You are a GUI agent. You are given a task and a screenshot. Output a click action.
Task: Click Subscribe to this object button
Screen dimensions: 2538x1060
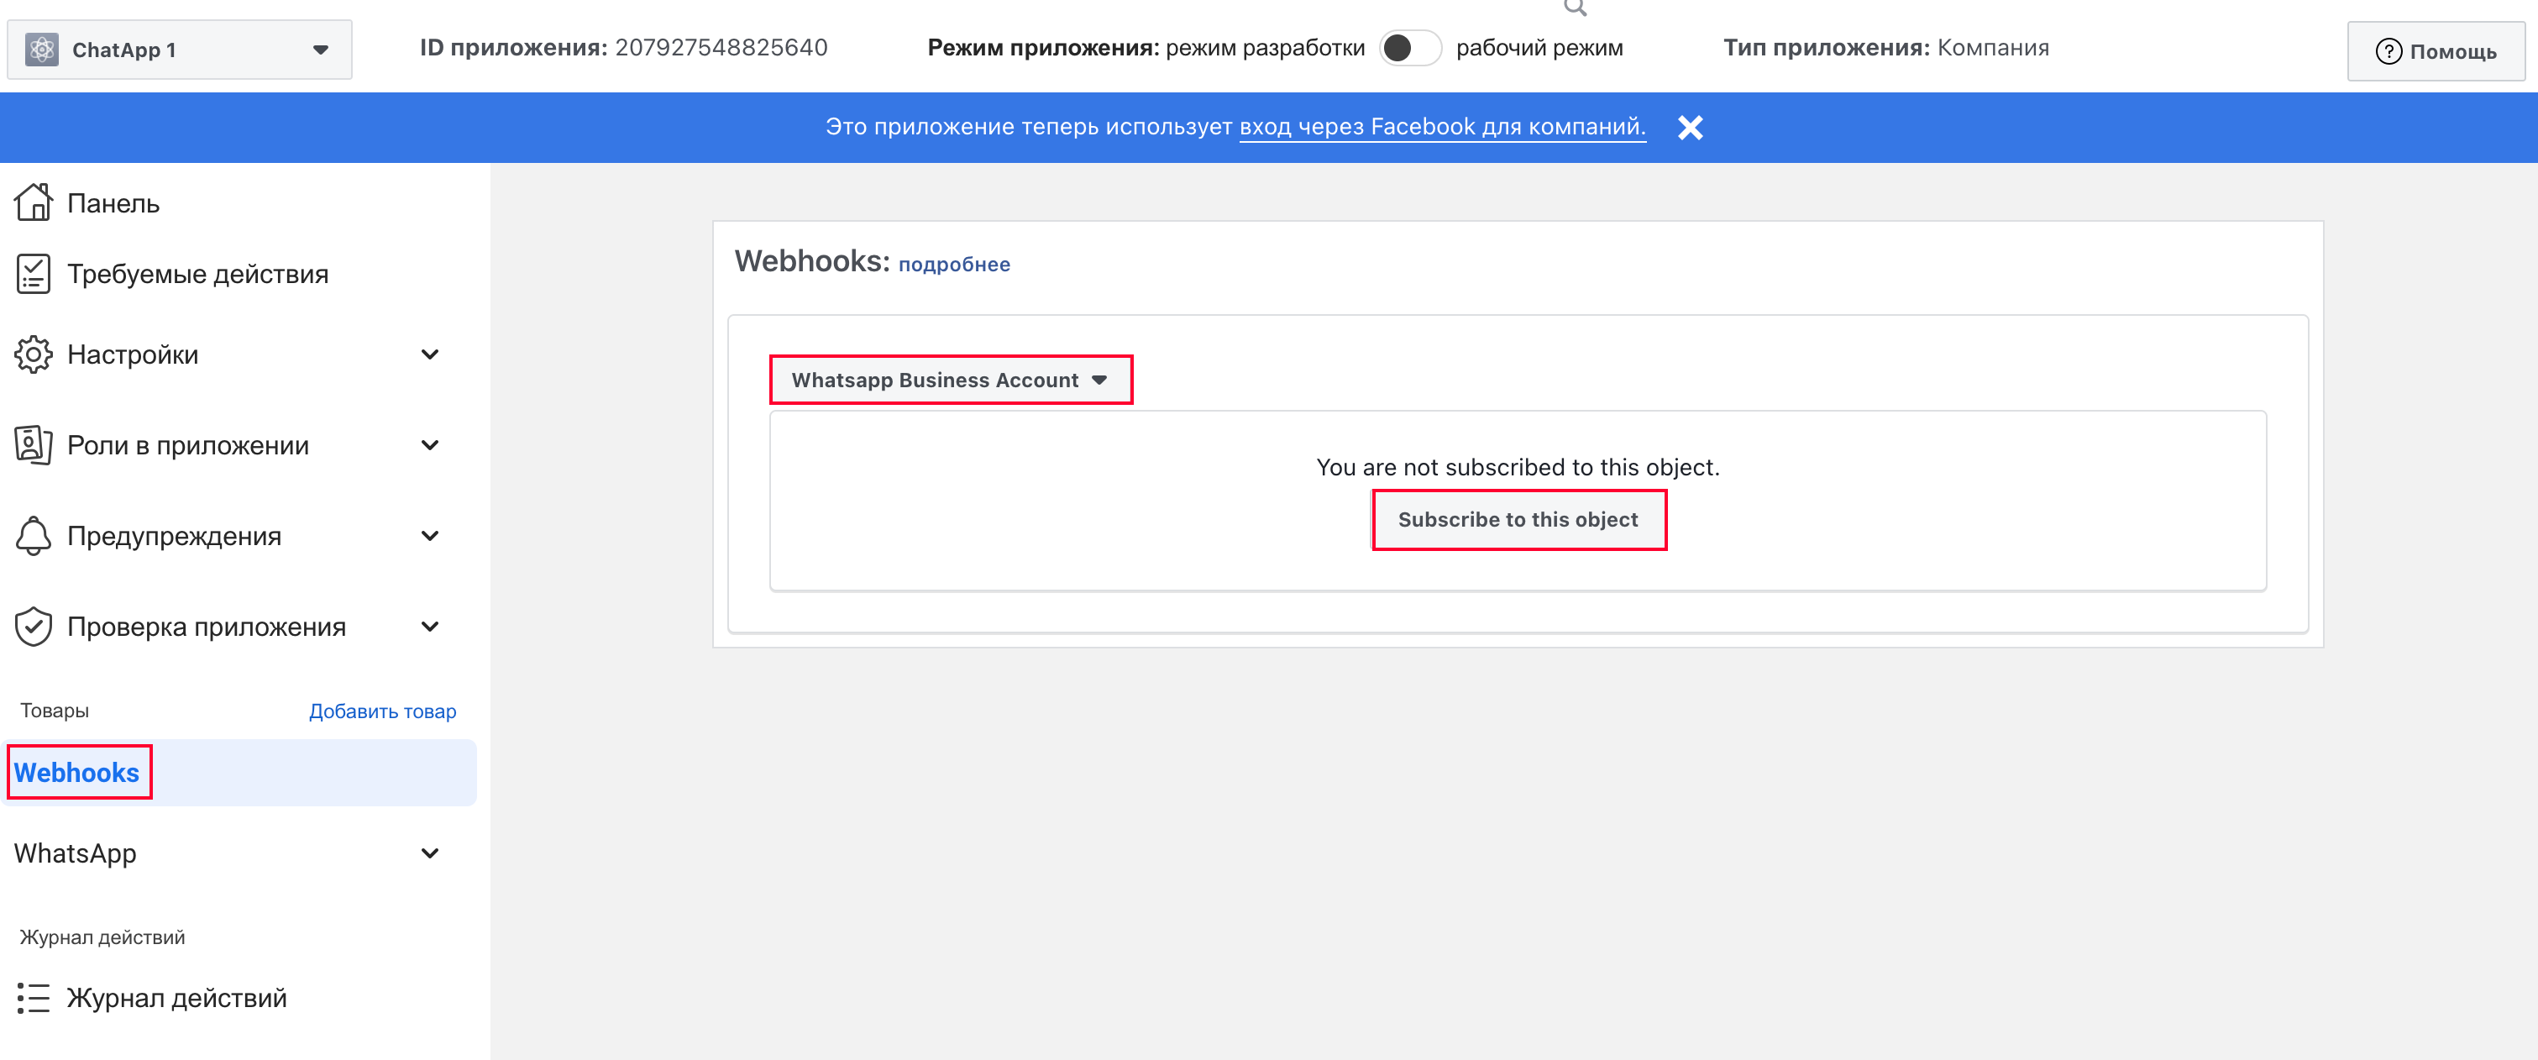1518,520
